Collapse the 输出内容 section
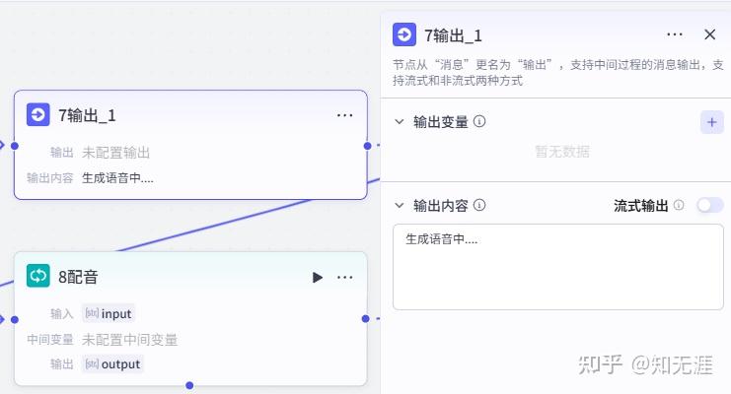 click(x=400, y=205)
